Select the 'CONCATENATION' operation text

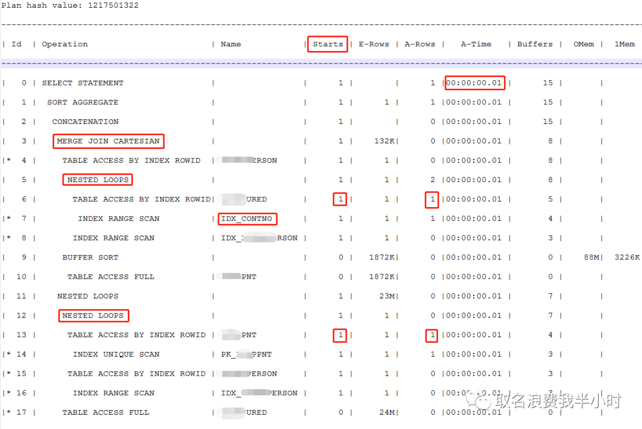point(85,122)
